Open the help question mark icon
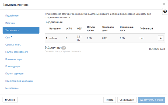Image resolution: width=168 pixels, height=105 pixels. click(165, 11)
